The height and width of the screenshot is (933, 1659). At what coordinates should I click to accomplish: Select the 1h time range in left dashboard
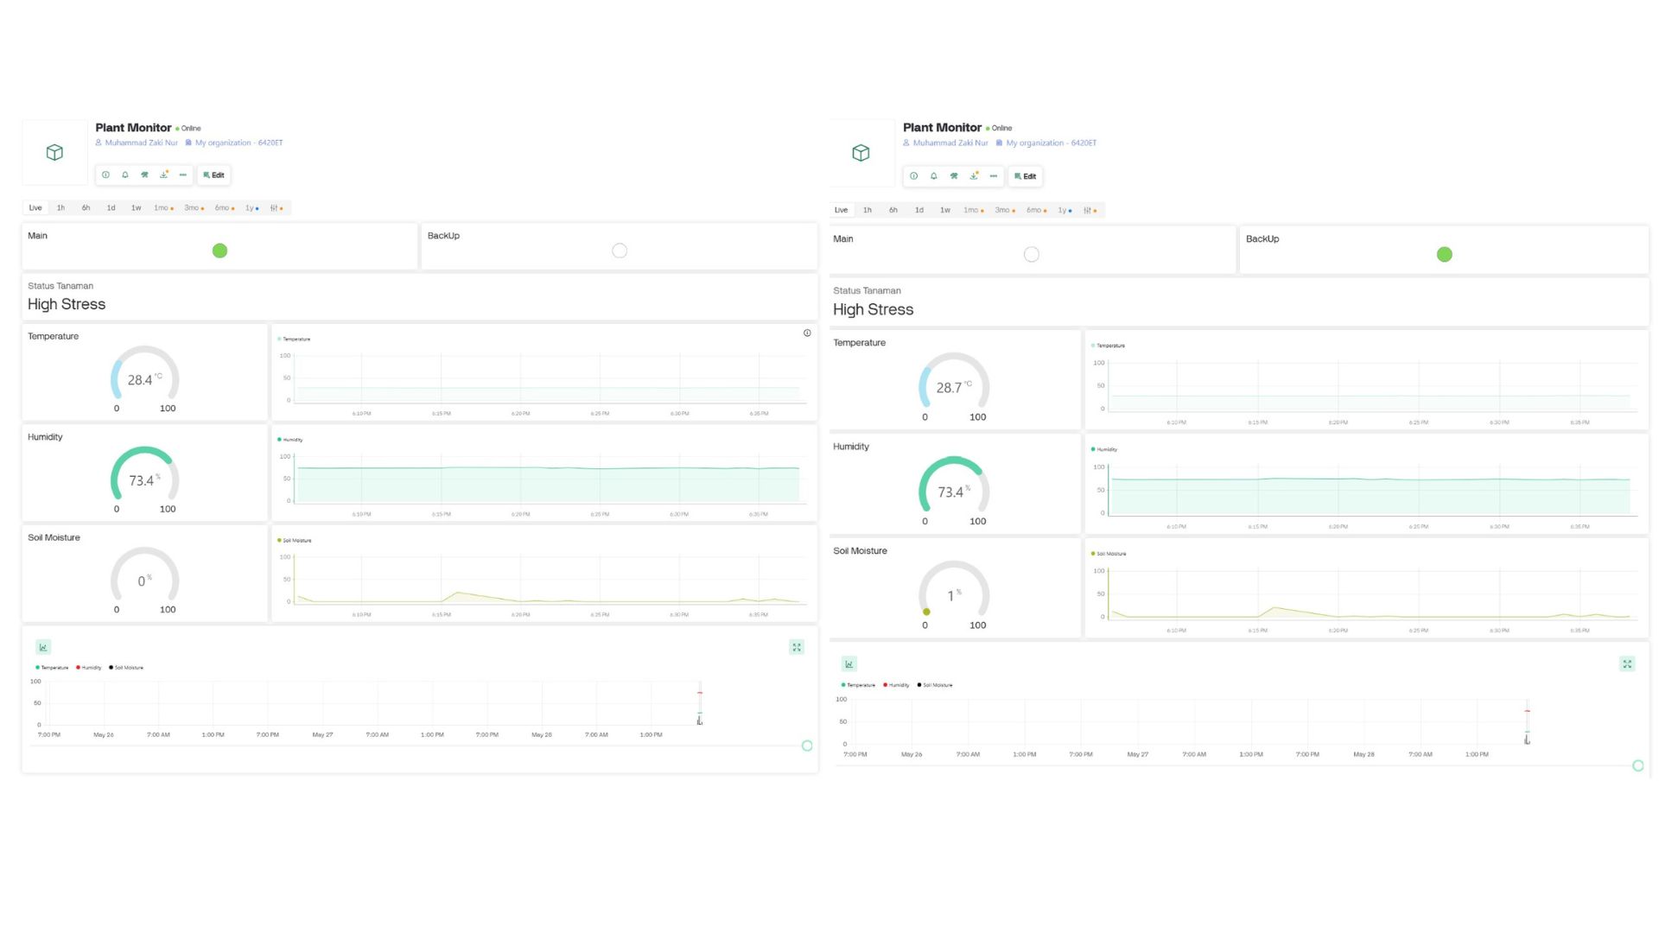coord(60,208)
